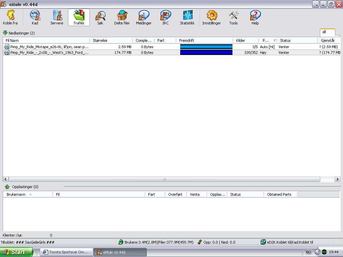Open the Meldinger messages page

[x=143, y=17]
